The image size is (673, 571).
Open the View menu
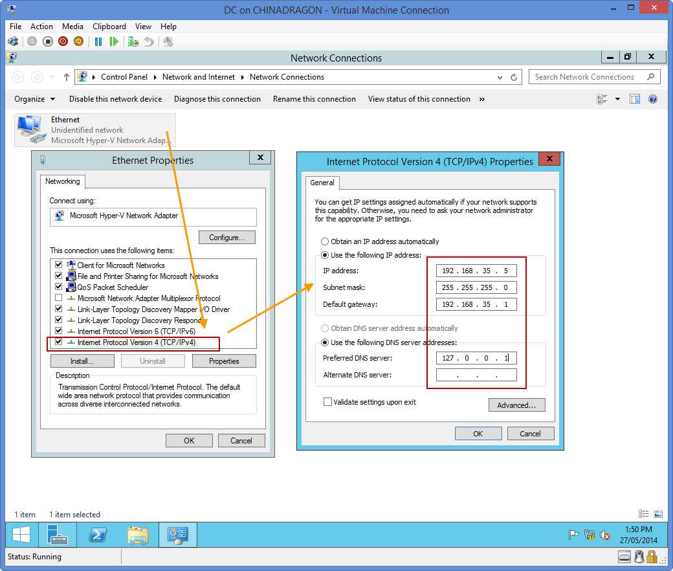143,27
